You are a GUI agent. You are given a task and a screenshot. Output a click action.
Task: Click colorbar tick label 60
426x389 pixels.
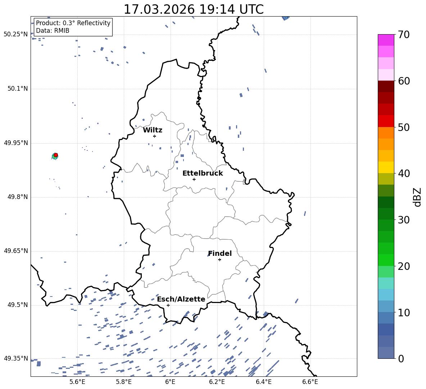click(x=404, y=81)
